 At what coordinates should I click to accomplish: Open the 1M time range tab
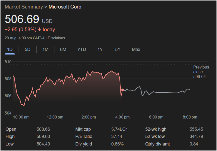(x=45, y=49)
